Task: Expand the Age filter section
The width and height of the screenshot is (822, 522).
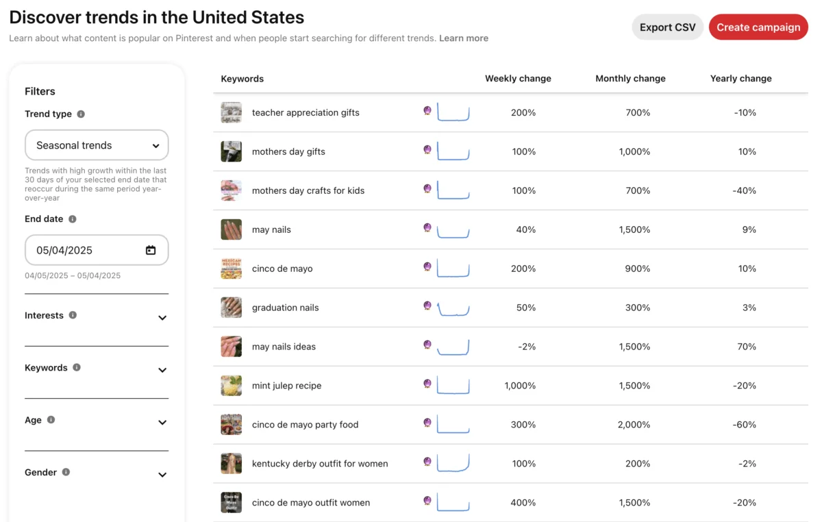Action: tap(162, 423)
